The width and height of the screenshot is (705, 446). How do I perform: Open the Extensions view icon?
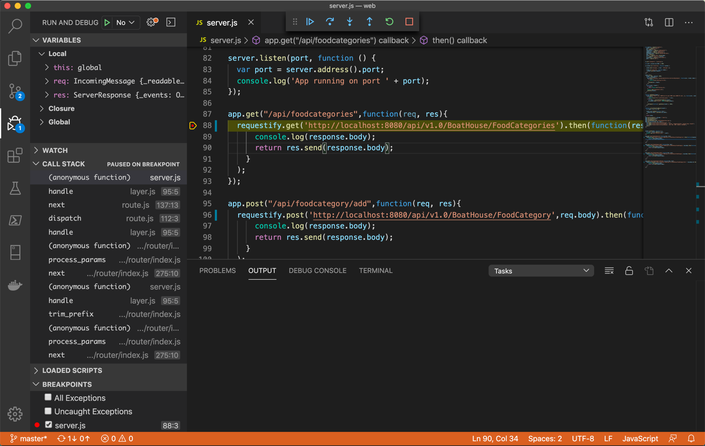15,155
